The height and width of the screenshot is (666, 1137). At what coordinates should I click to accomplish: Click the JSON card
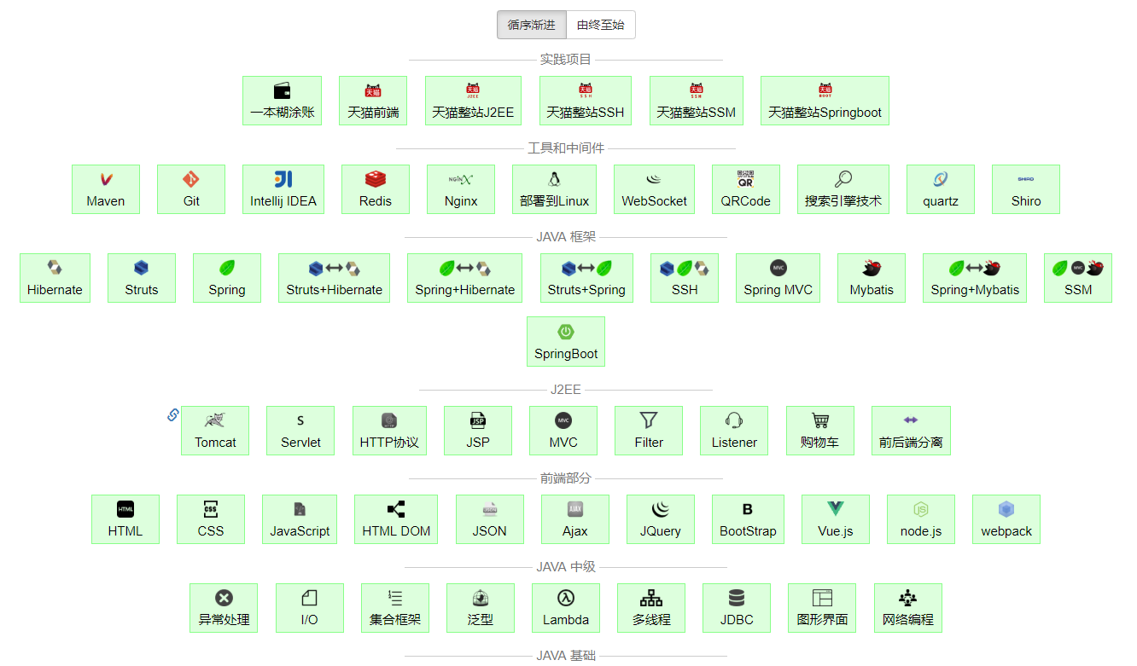pyautogui.click(x=490, y=519)
